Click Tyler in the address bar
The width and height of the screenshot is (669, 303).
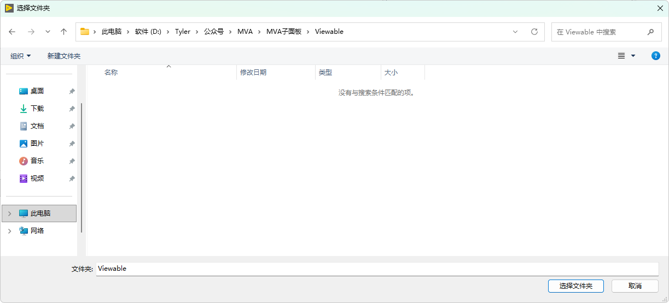coord(183,32)
